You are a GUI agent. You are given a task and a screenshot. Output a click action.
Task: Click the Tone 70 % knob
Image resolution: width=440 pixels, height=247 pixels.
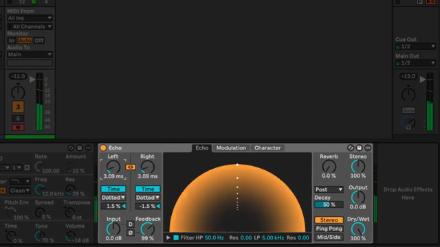click(40, 236)
